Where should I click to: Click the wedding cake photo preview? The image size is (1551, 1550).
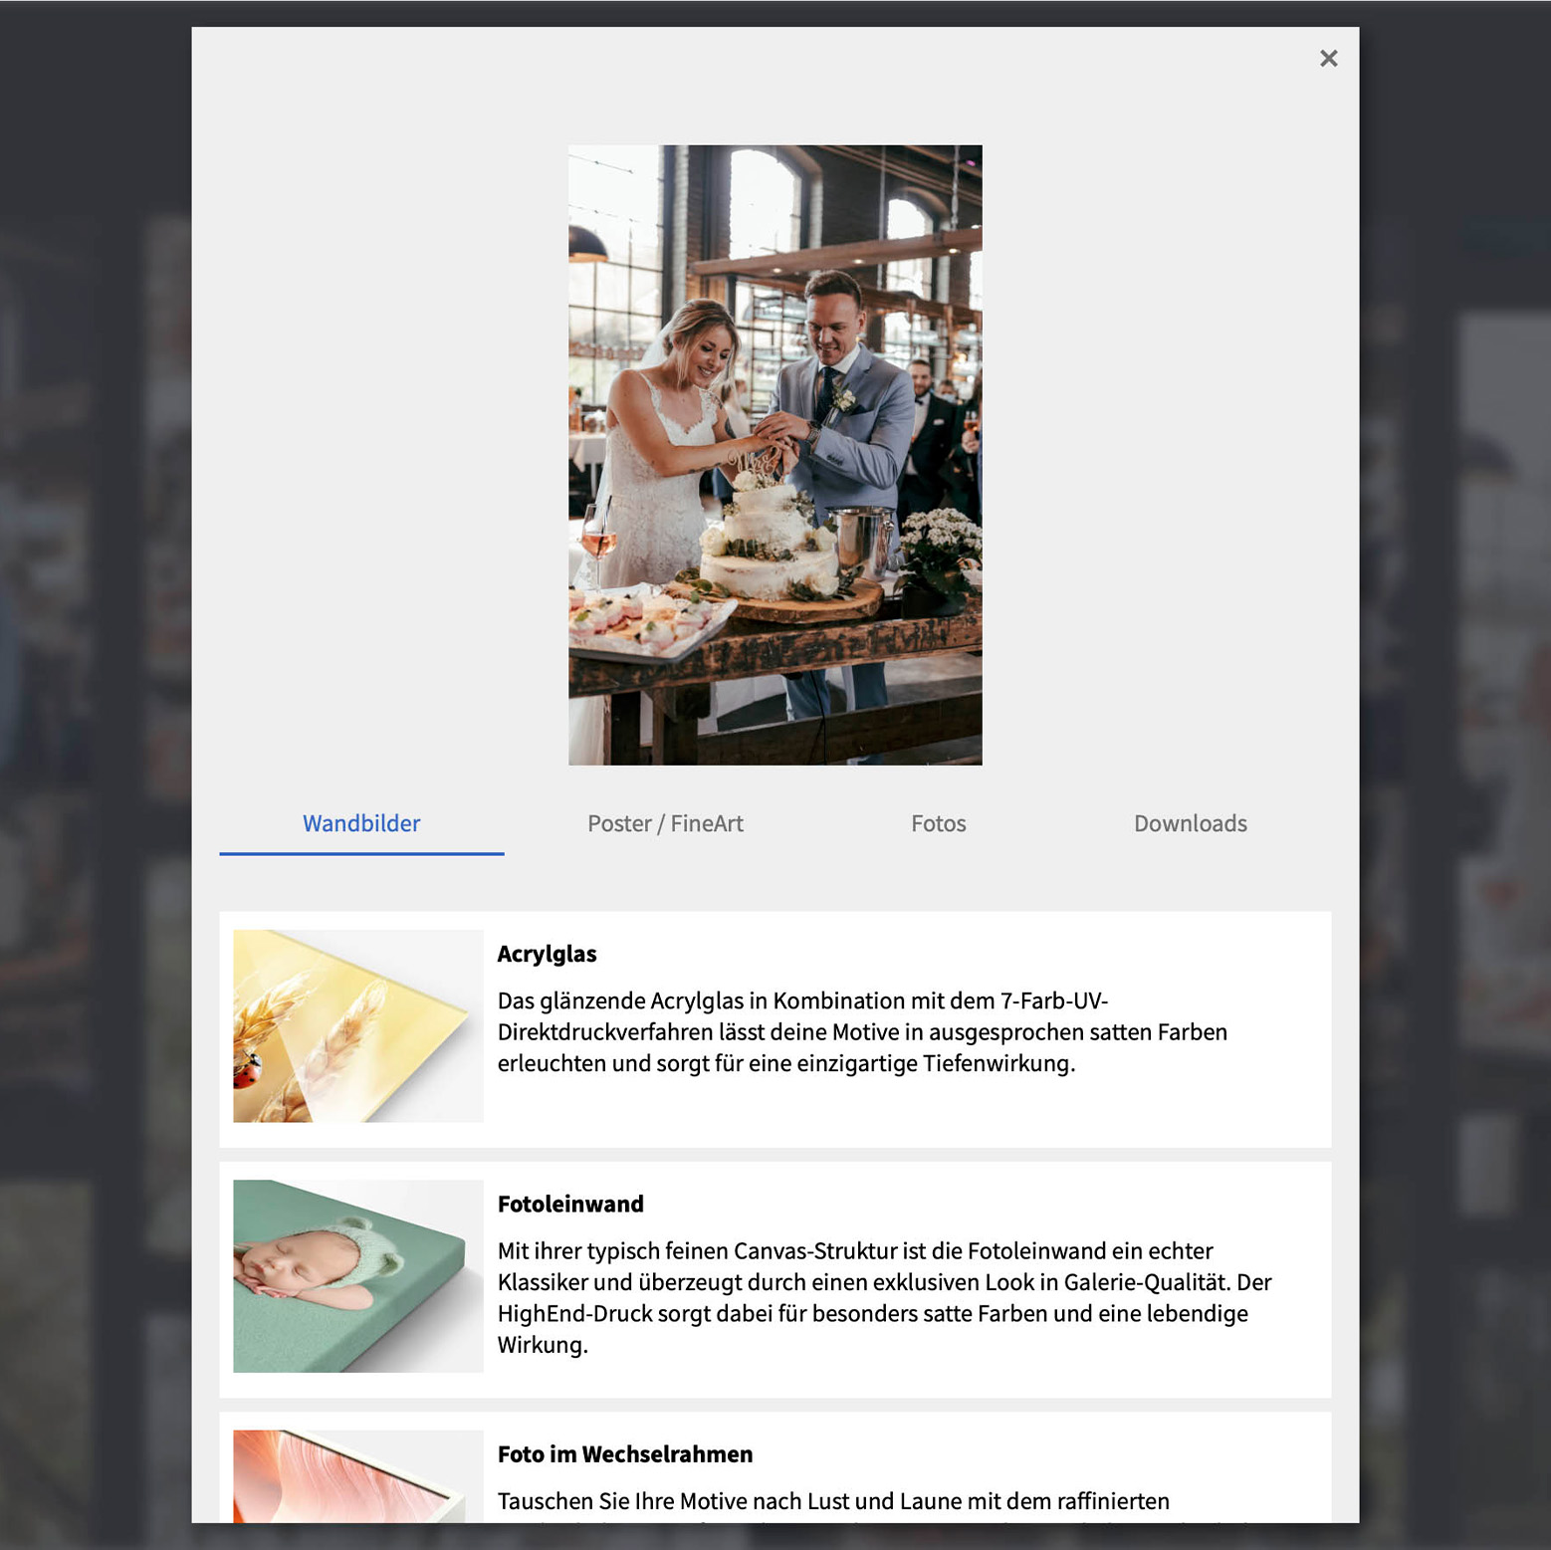(775, 455)
